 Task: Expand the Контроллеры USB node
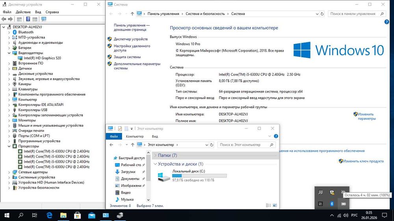tap(9, 110)
